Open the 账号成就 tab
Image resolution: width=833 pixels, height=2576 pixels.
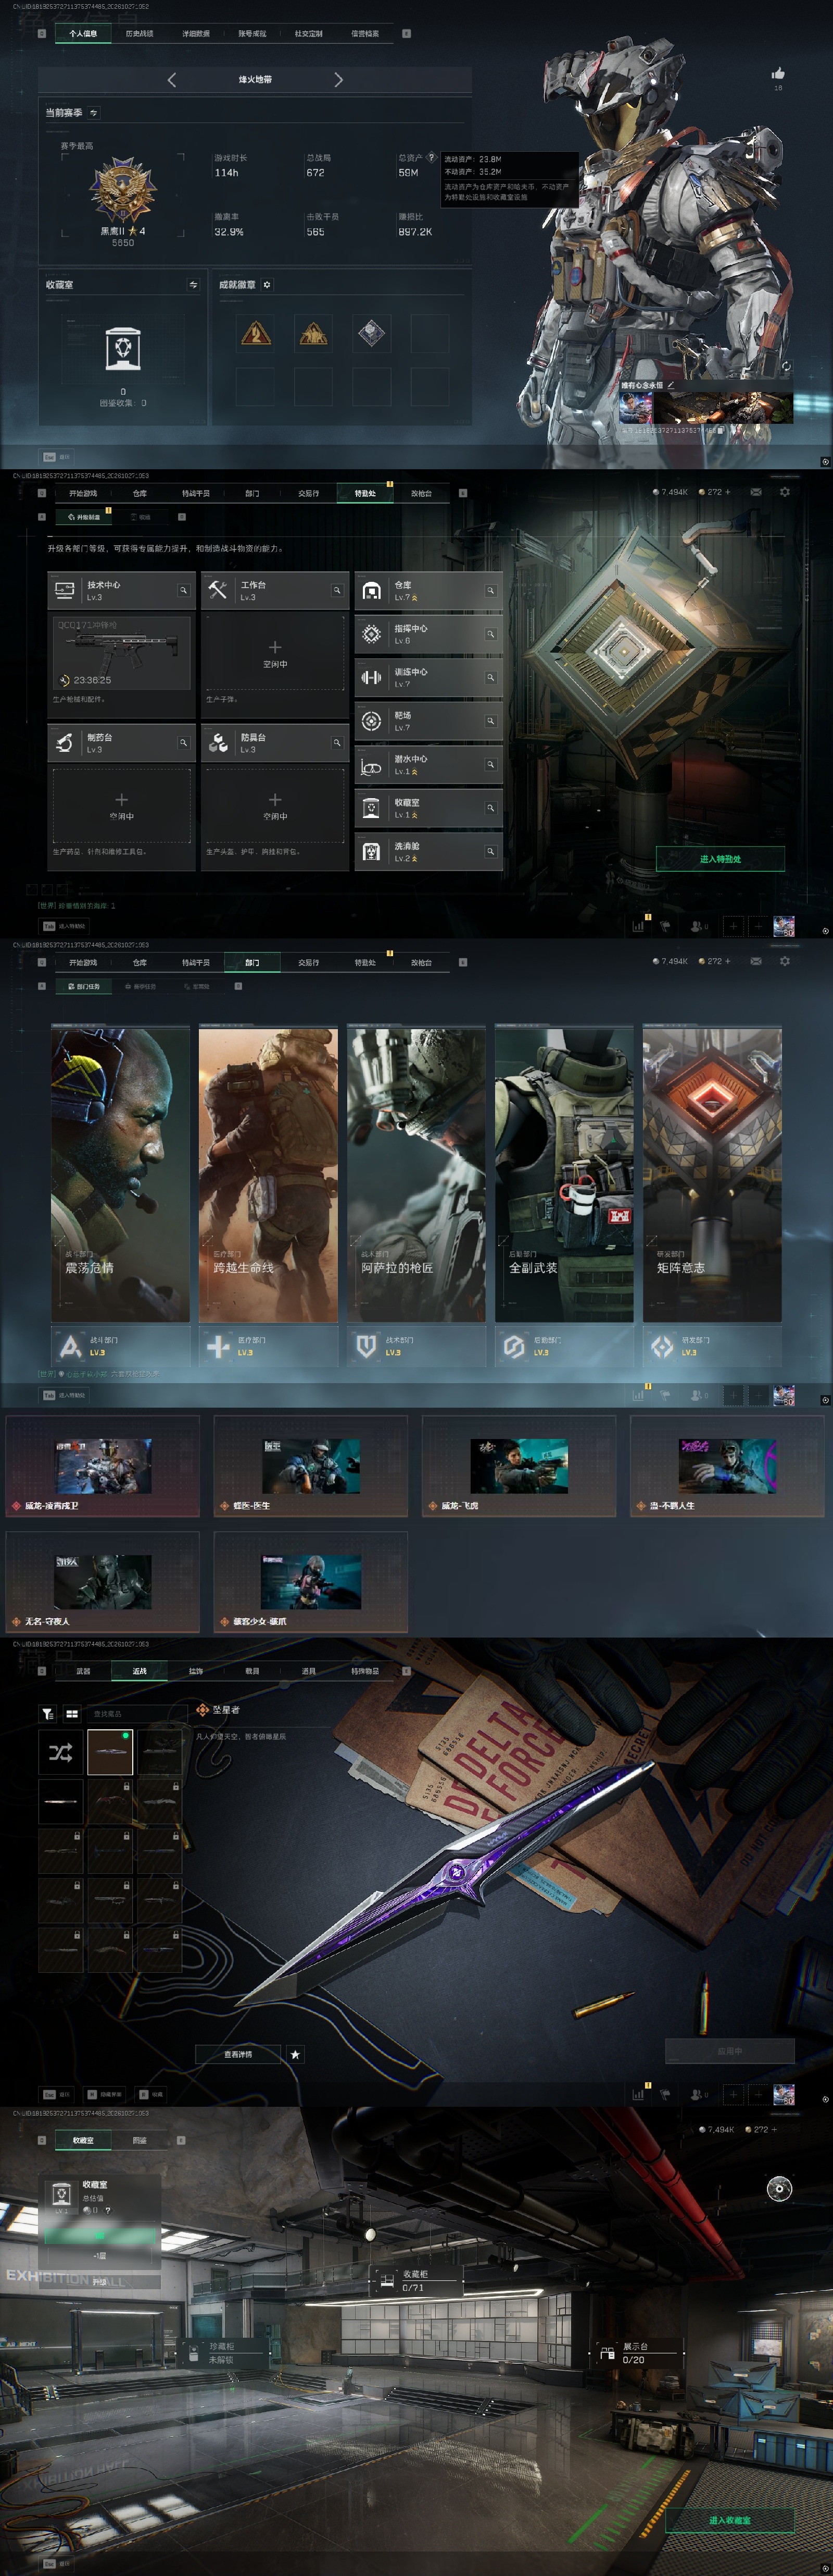[251, 34]
